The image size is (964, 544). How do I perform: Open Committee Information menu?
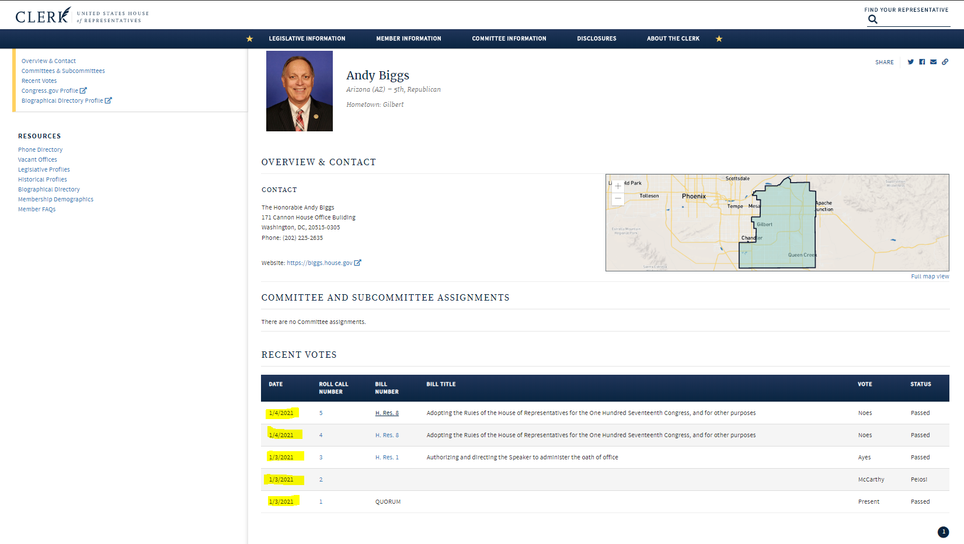coord(509,39)
